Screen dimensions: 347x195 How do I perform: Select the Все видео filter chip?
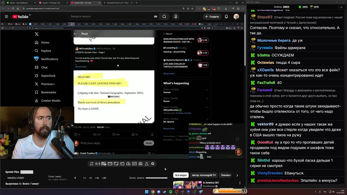point(181,175)
